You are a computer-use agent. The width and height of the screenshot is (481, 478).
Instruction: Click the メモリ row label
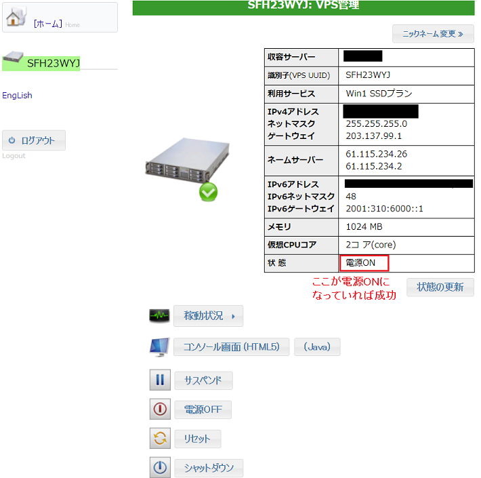pyautogui.click(x=279, y=227)
